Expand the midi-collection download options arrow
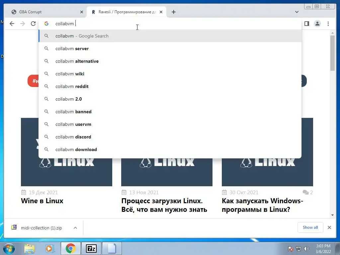 click(75, 228)
